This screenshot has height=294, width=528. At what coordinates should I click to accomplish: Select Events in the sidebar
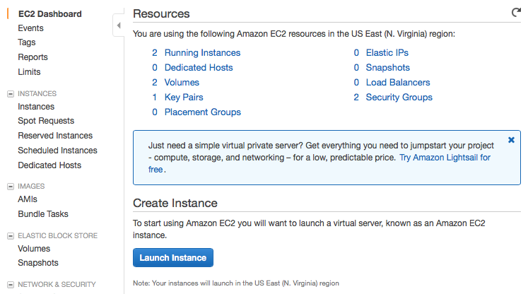30,28
